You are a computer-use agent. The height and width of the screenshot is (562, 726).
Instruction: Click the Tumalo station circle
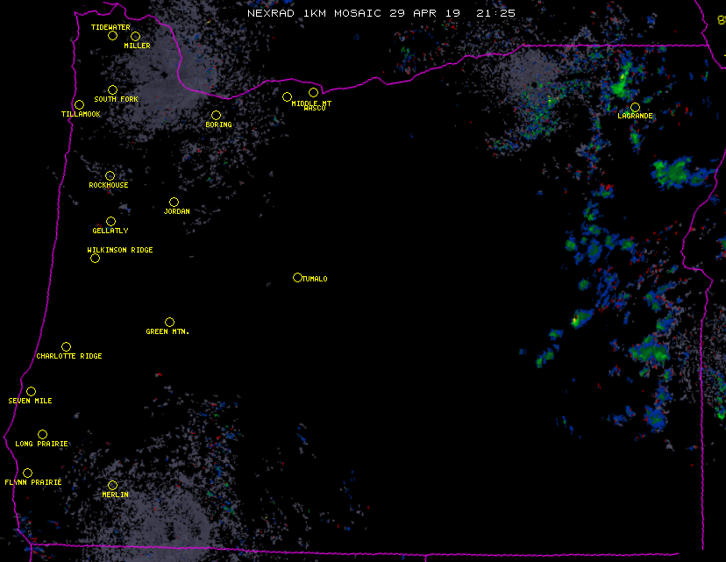point(297,278)
